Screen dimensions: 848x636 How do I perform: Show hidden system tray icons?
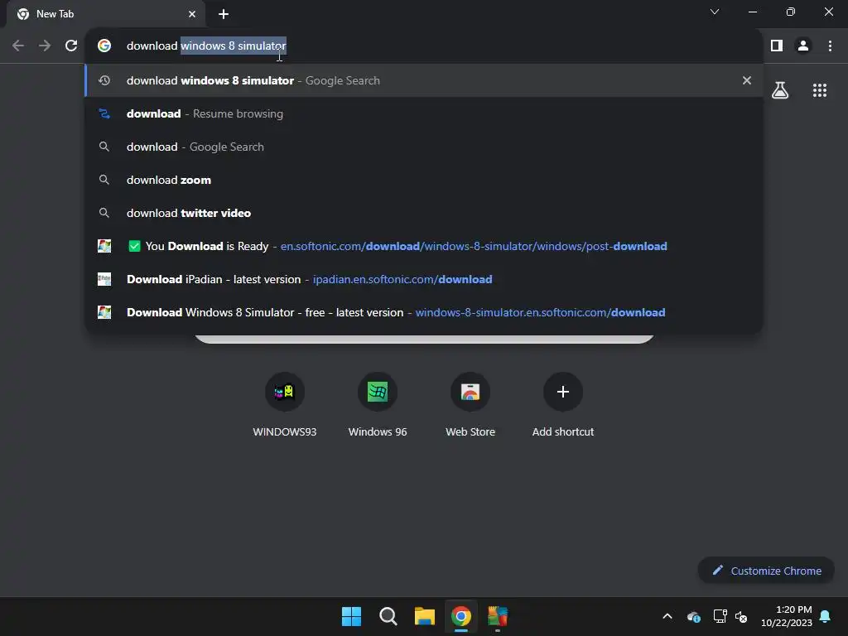click(x=667, y=616)
